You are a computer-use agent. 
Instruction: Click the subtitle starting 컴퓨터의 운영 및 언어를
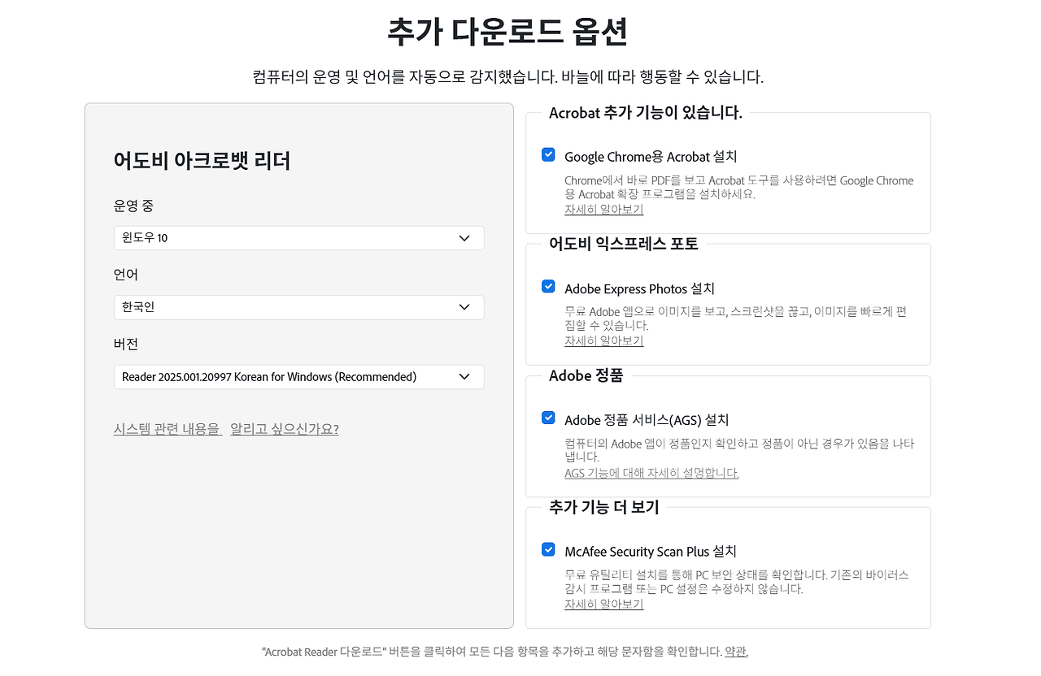[x=508, y=77]
